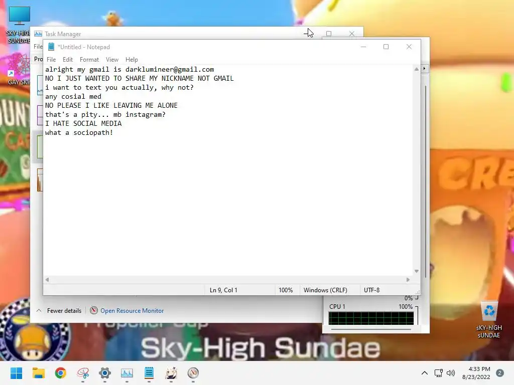This screenshot has height=385, width=514.
Task: Click the line about sharing NICKNAME NOT GMAIL
Action: [140, 78]
